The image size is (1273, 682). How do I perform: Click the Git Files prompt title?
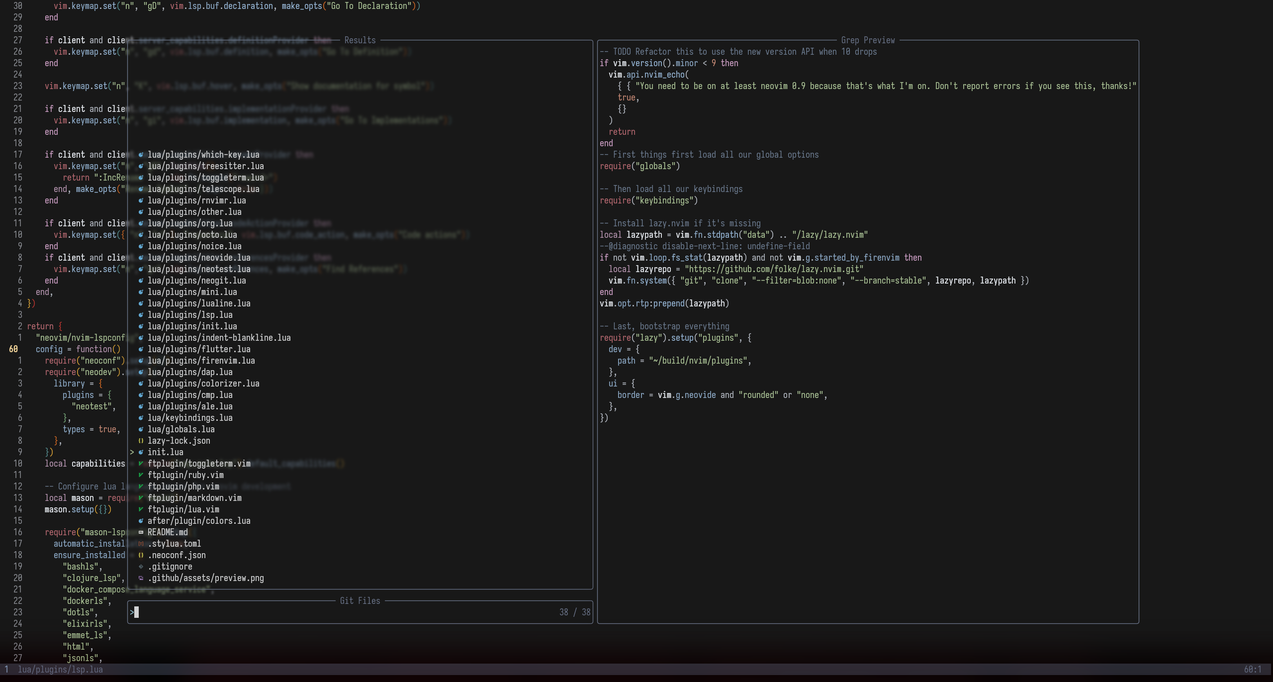(360, 601)
